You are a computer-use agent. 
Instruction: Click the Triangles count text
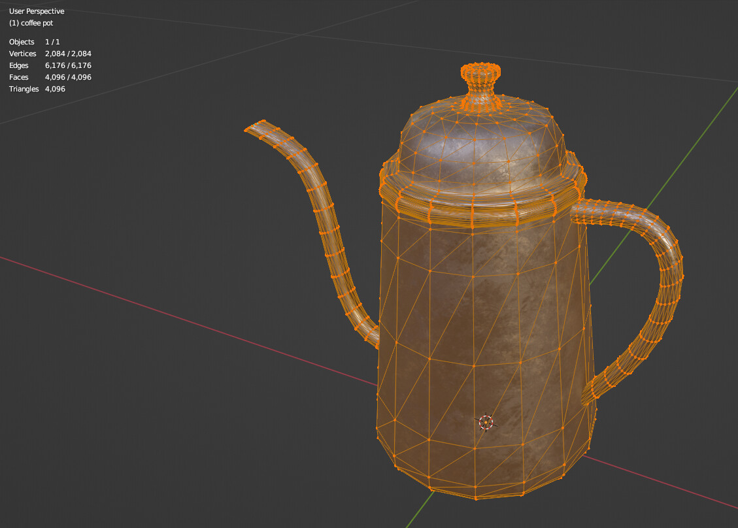[36, 89]
